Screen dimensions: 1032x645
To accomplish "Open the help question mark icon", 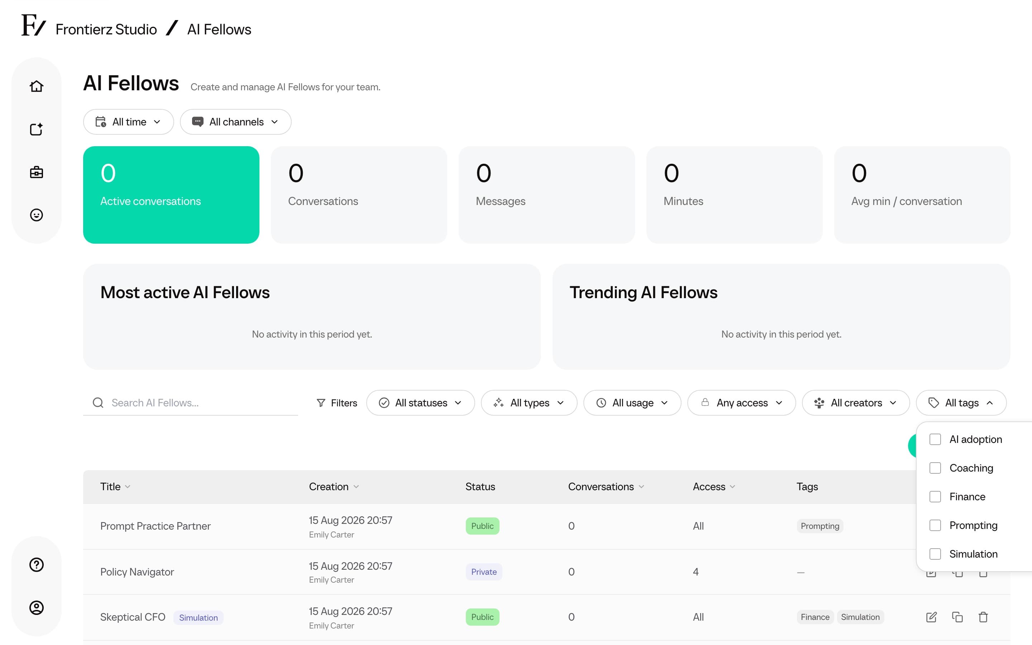I will pyautogui.click(x=37, y=564).
